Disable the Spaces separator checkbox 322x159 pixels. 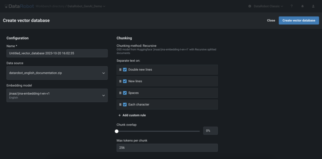tap(125, 93)
